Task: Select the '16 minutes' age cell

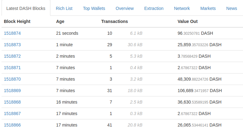Action: pyautogui.click(x=67, y=102)
